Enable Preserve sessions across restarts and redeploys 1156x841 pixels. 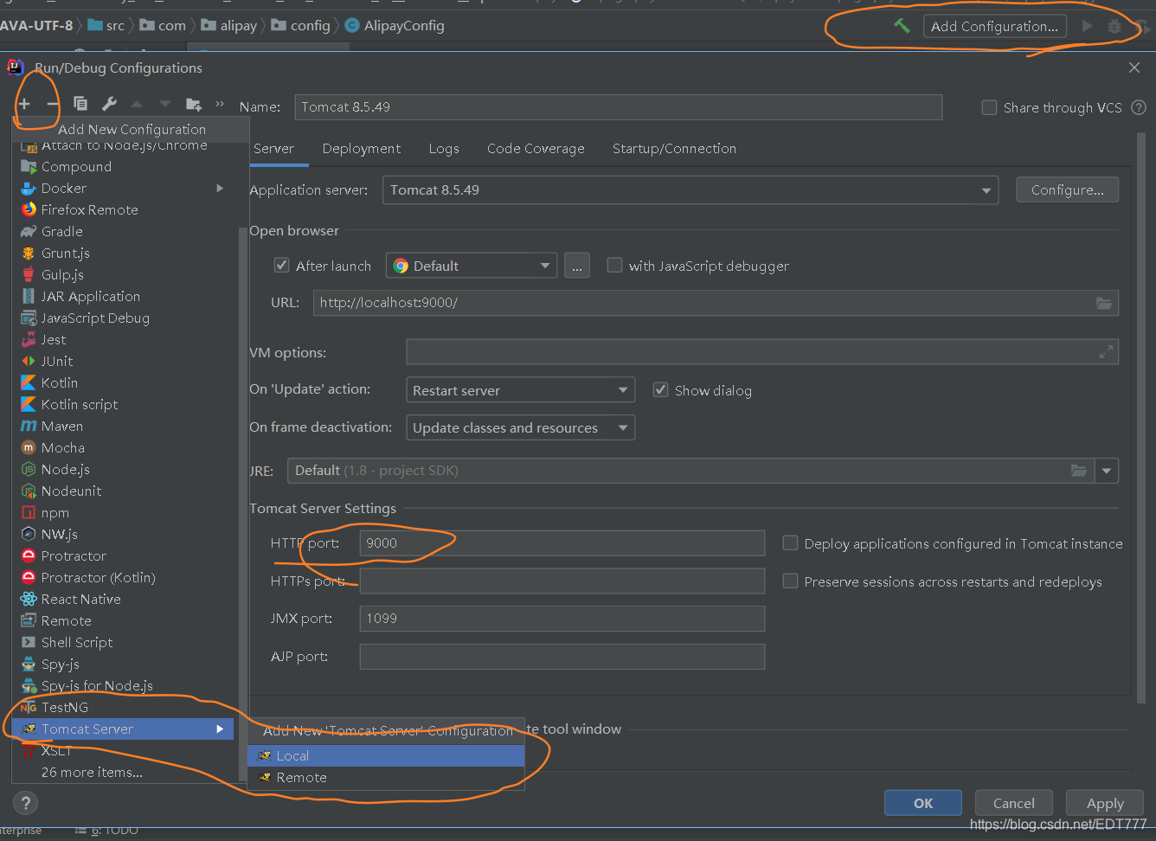click(790, 581)
